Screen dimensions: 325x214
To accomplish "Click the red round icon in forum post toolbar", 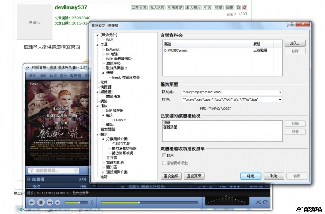I will coord(245,8).
